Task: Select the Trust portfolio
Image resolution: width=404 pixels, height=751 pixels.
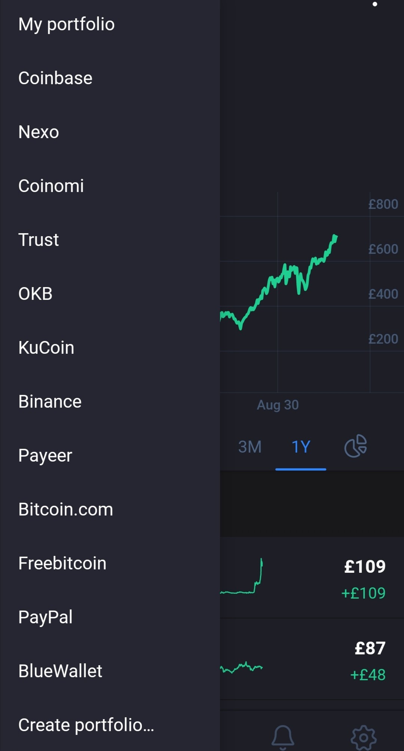Action: (x=110, y=240)
